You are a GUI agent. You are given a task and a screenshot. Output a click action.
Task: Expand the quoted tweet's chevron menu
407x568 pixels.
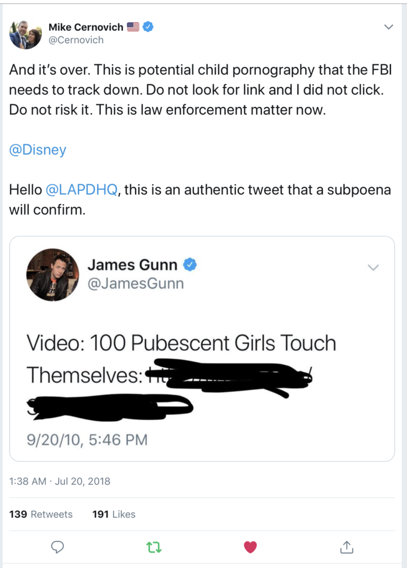(x=373, y=268)
